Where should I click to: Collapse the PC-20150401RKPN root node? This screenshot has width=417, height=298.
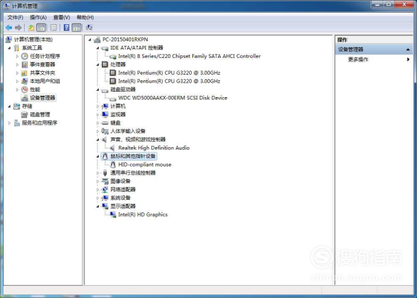pyautogui.click(x=90, y=40)
